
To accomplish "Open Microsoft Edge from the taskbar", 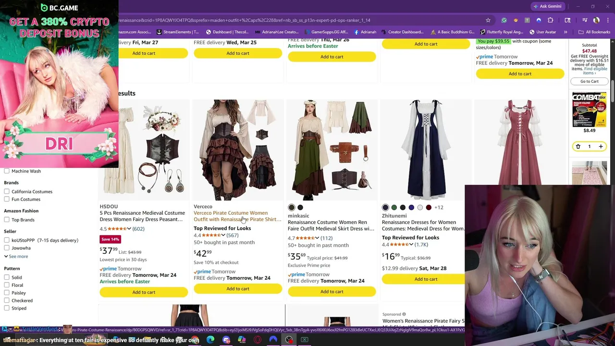I will 210,340.
